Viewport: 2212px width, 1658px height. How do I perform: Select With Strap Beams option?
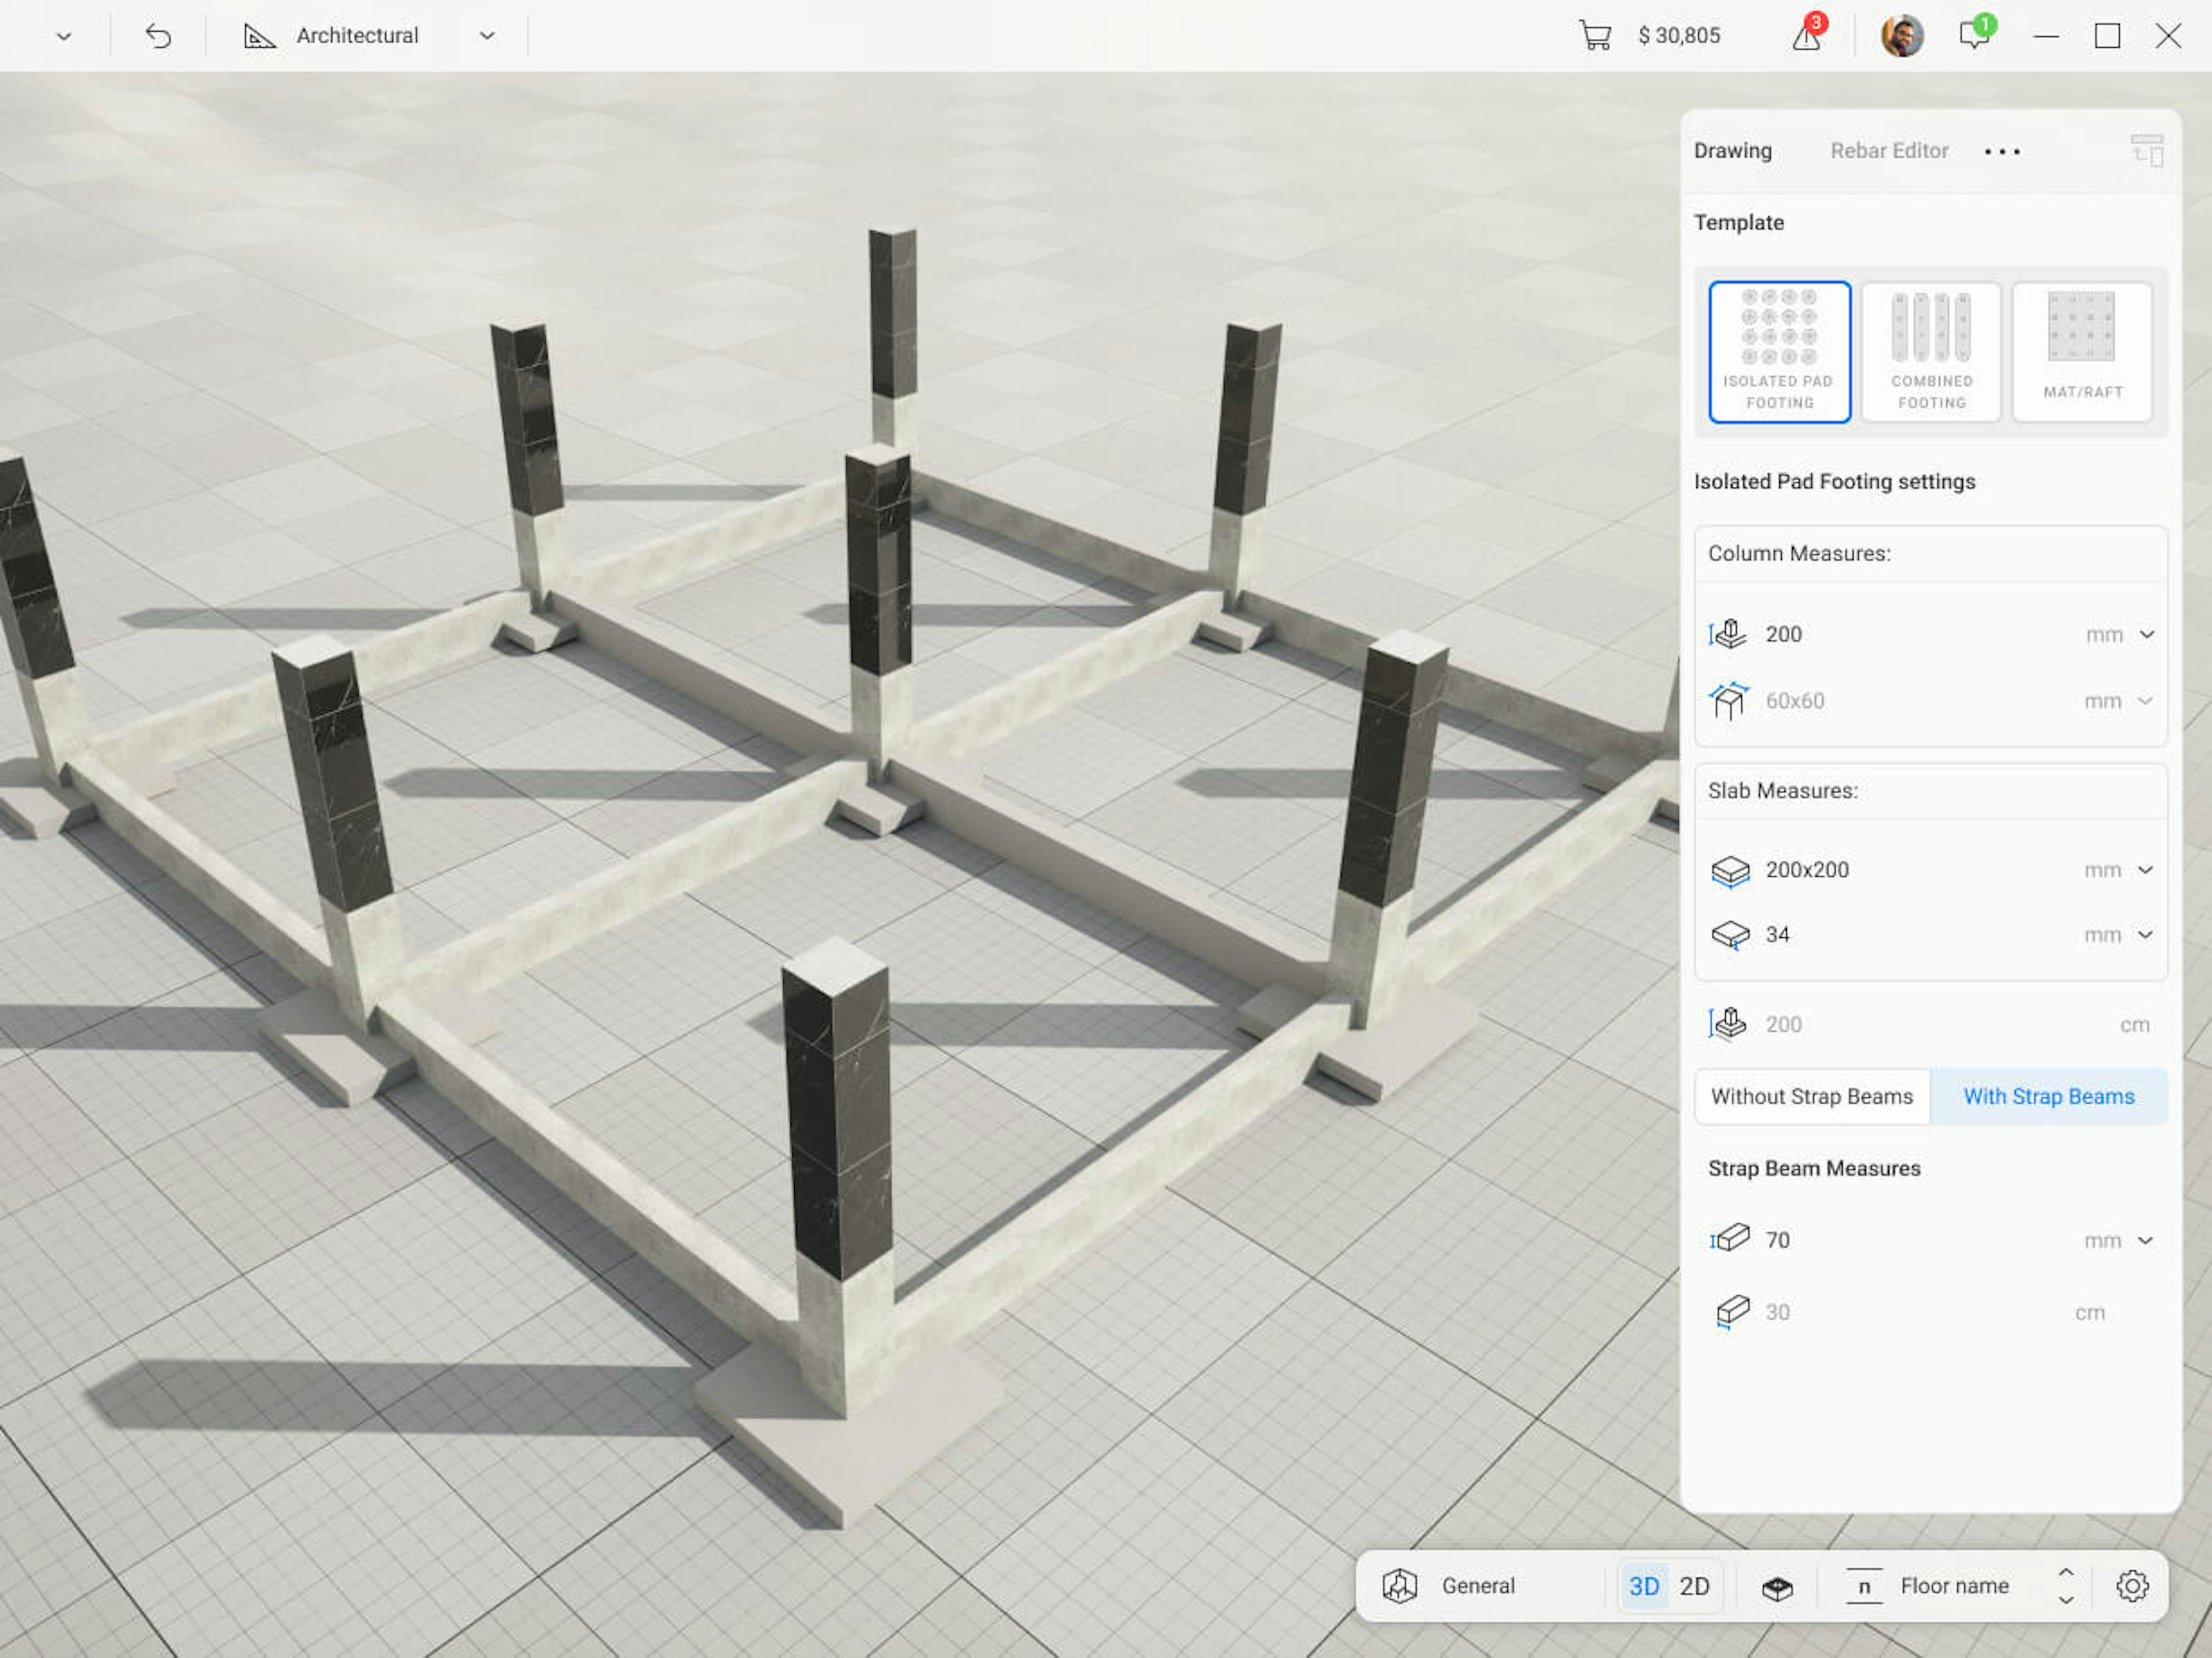[x=2049, y=1096]
